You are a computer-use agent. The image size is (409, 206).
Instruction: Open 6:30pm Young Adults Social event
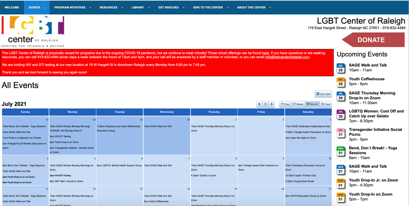(300, 181)
